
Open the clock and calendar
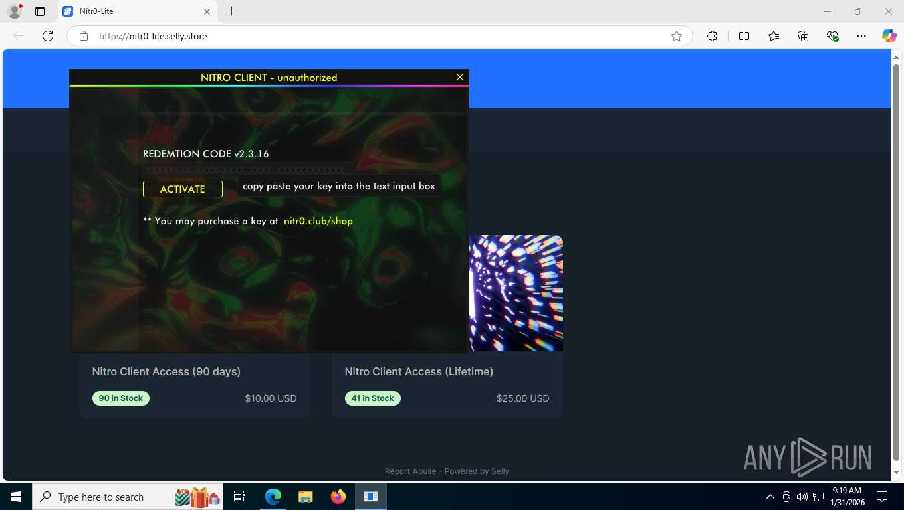[x=847, y=497]
